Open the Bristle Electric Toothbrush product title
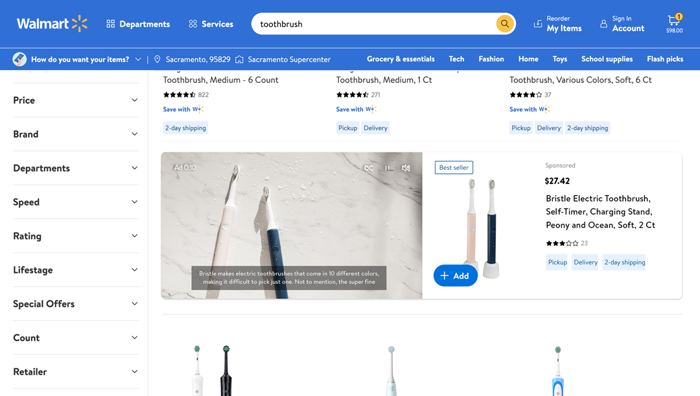This screenshot has height=396, width=700. tap(600, 212)
